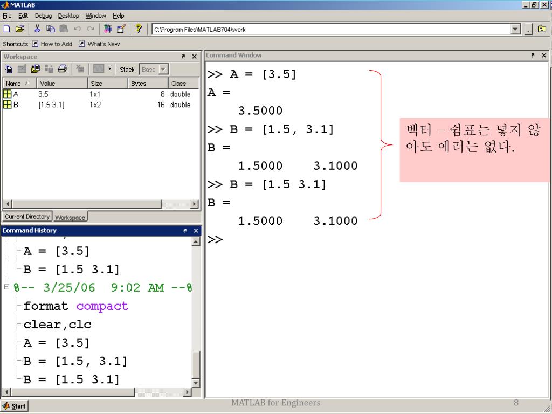Sort workspace by Value column header
552x414 pixels.
(x=62, y=84)
